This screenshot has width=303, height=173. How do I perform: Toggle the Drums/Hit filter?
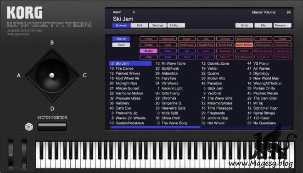282,45
